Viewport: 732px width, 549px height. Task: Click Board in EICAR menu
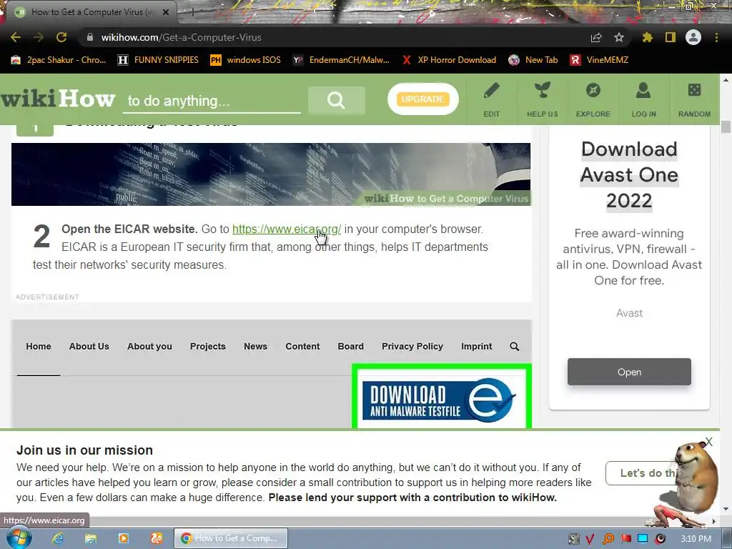(x=350, y=347)
